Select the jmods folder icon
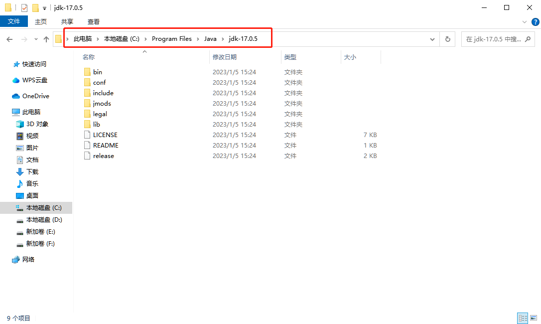 point(87,103)
